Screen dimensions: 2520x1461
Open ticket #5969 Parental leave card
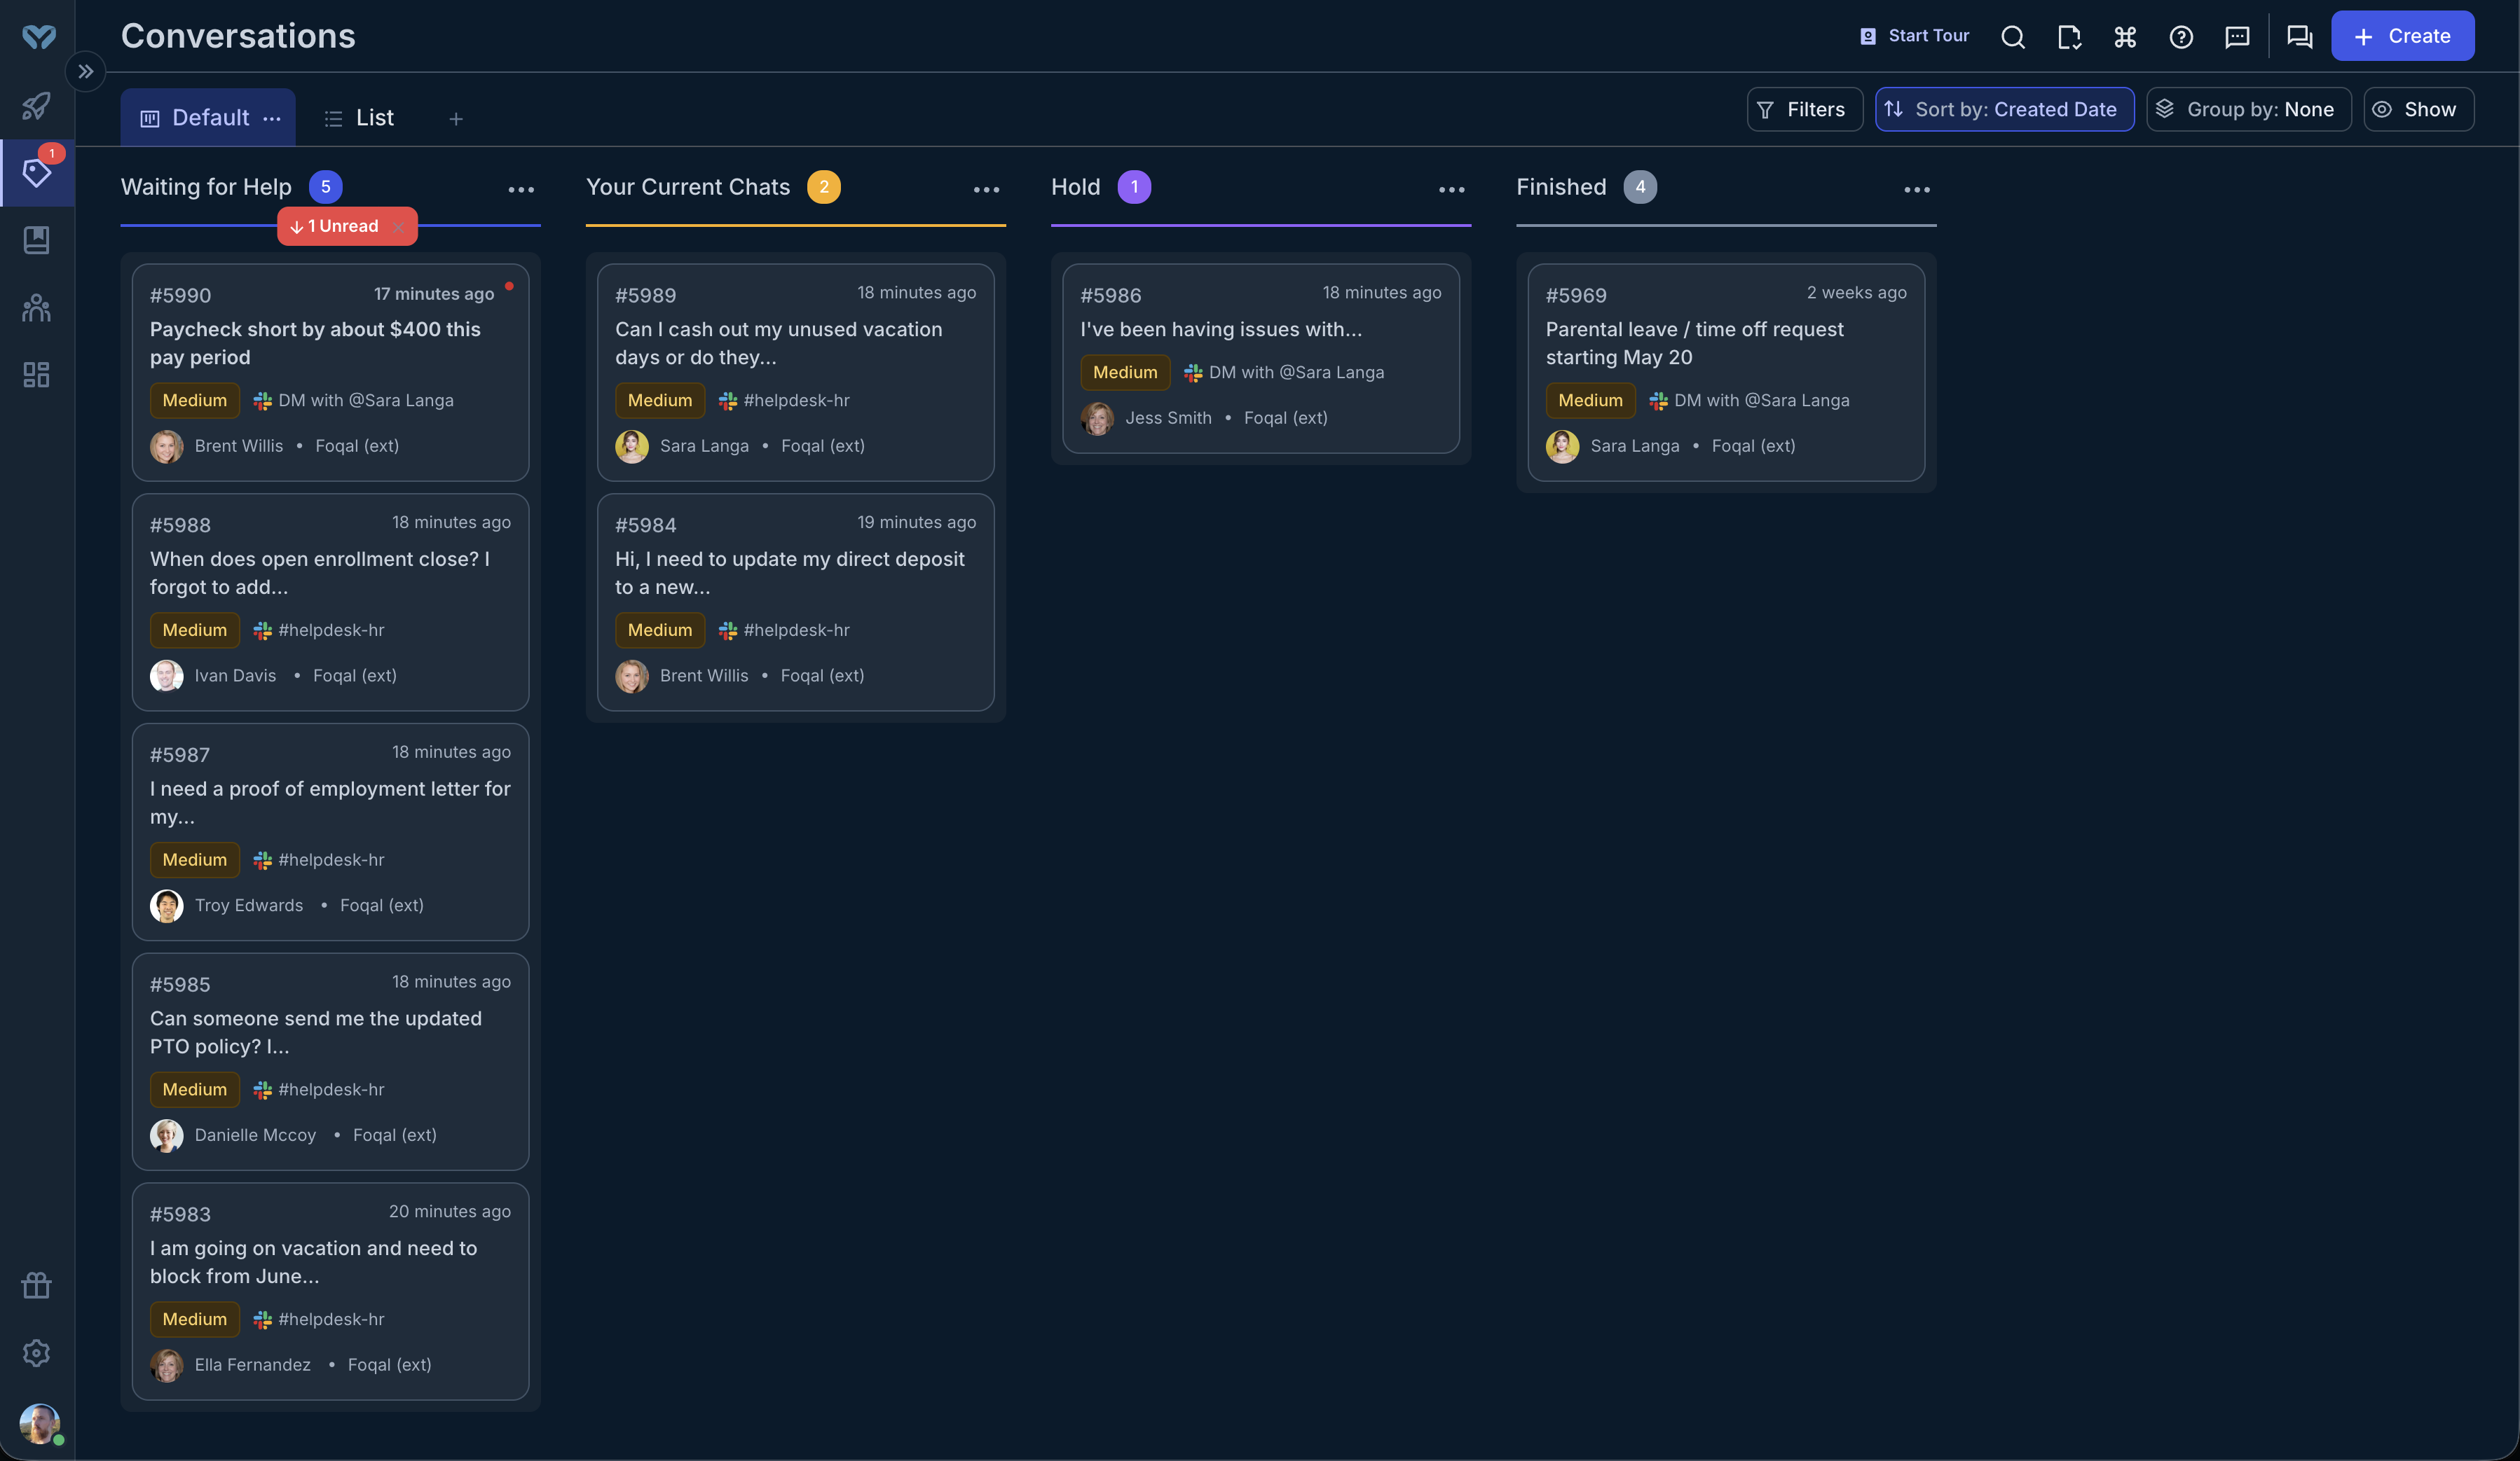coord(1725,372)
